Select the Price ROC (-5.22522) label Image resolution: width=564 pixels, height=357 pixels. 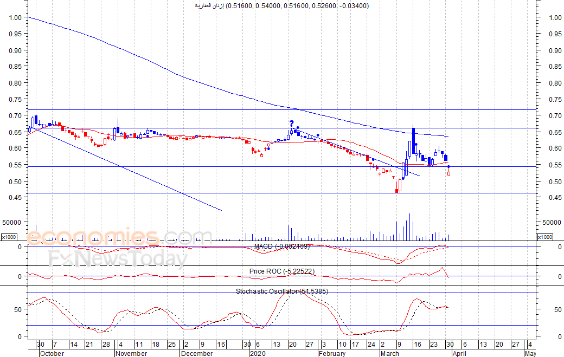[282, 271]
